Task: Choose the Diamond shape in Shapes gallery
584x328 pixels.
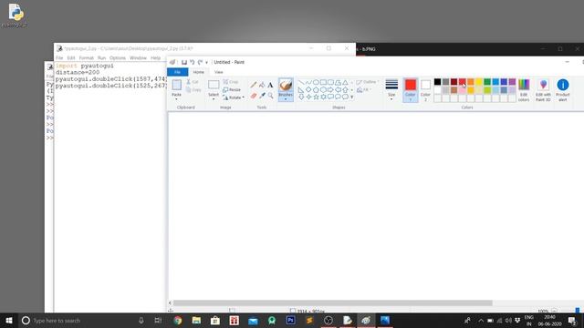Action: tap(308, 89)
